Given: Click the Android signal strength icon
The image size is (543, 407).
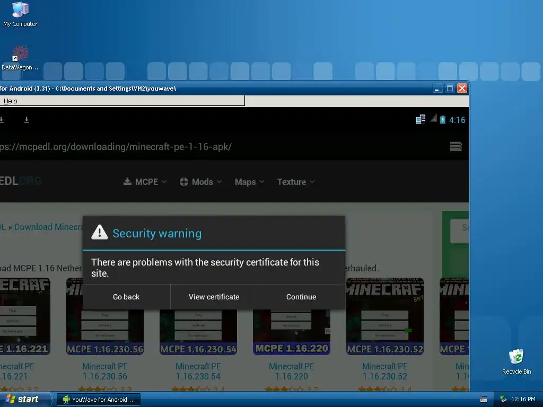Looking at the screenshot, I should coord(433,118).
